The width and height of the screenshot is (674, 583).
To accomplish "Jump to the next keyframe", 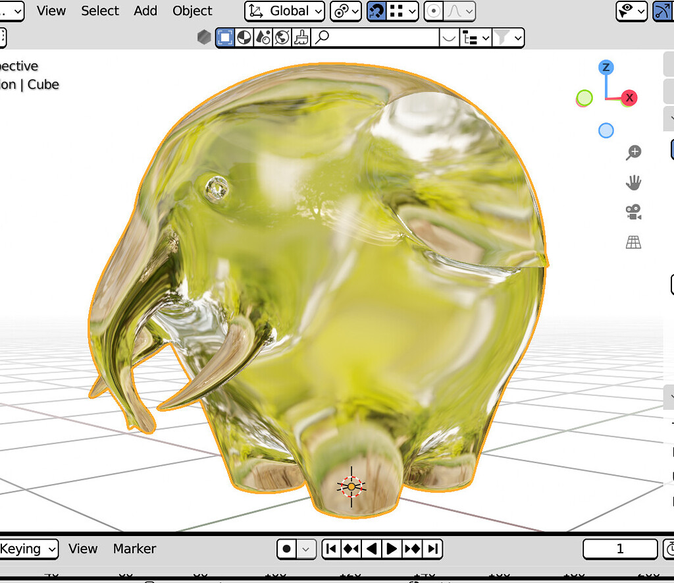I will 413,549.
